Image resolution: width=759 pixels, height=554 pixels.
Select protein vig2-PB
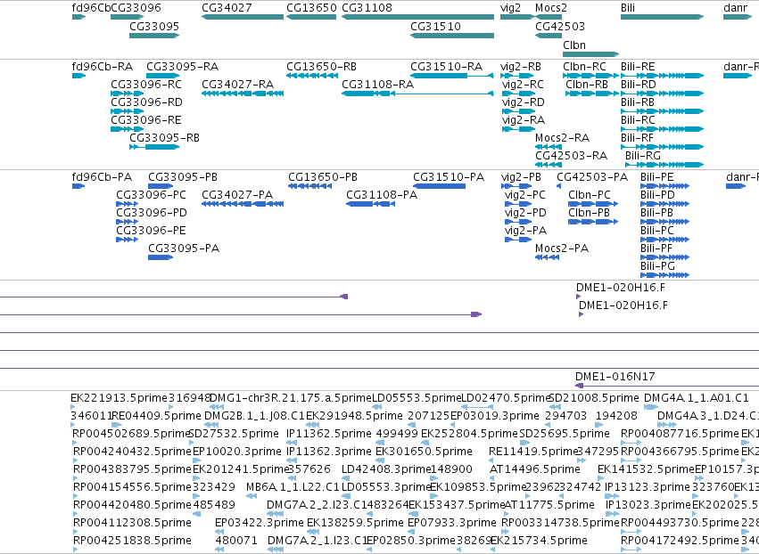(x=521, y=177)
